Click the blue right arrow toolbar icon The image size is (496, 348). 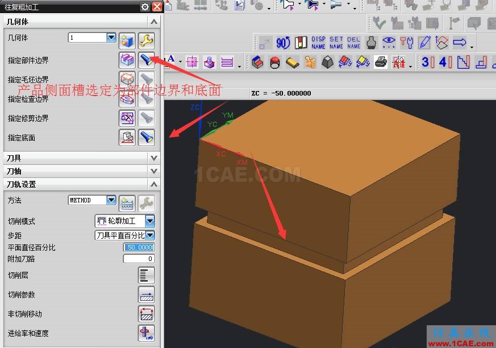pos(459,42)
